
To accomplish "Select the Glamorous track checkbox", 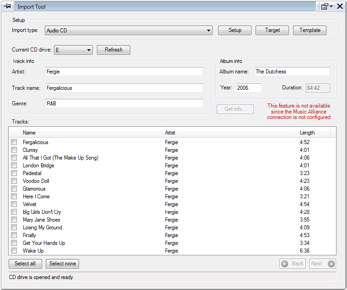I will click(14, 189).
